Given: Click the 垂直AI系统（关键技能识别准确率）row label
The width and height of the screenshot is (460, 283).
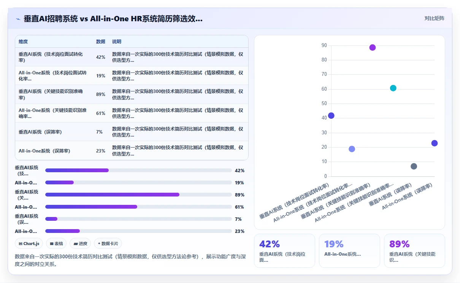Looking at the screenshot, I should tap(51, 94).
